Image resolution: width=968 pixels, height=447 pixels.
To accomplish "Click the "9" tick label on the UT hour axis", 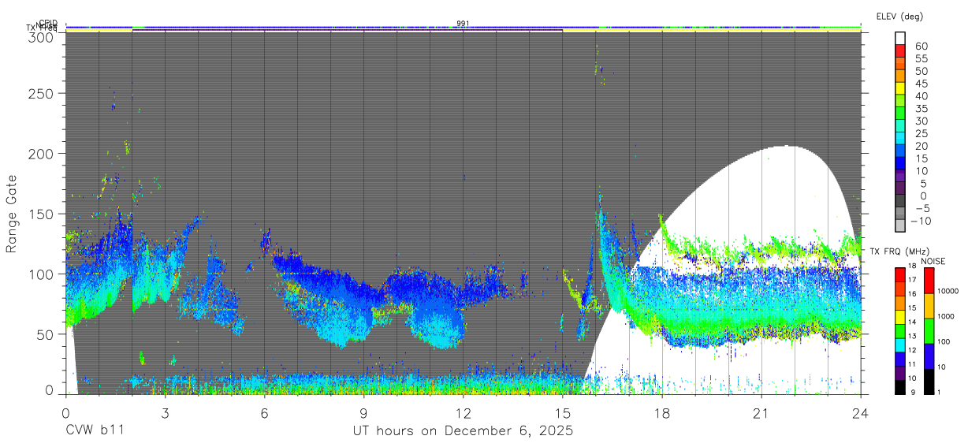I will pyautogui.click(x=363, y=412).
